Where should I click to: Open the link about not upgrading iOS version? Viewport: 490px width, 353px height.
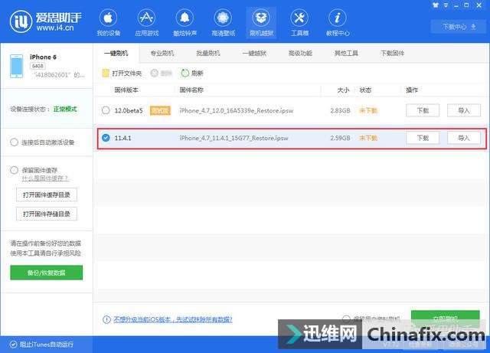click(173, 319)
